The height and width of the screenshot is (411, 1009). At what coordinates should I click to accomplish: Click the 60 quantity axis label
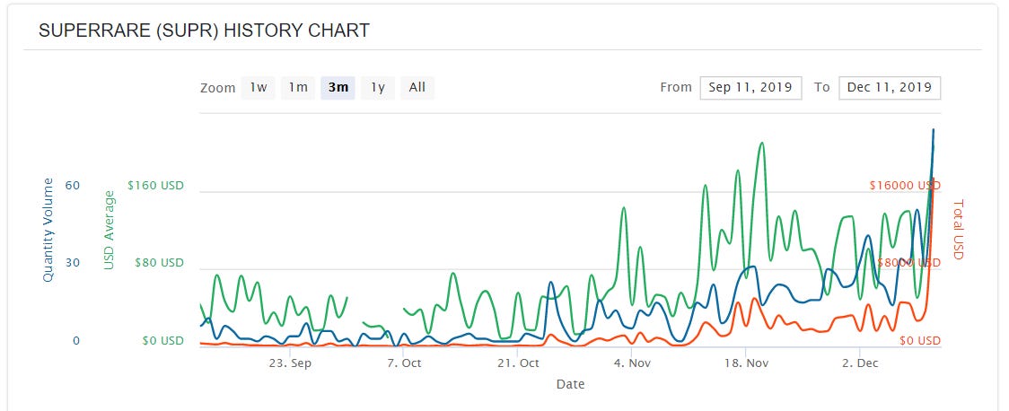tap(73, 186)
